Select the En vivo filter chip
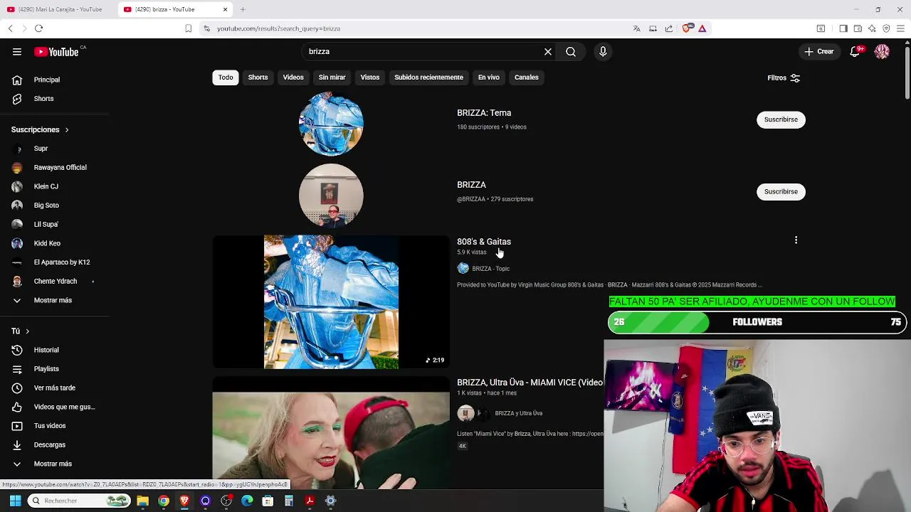The height and width of the screenshot is (512, 911). coord(488,77)
